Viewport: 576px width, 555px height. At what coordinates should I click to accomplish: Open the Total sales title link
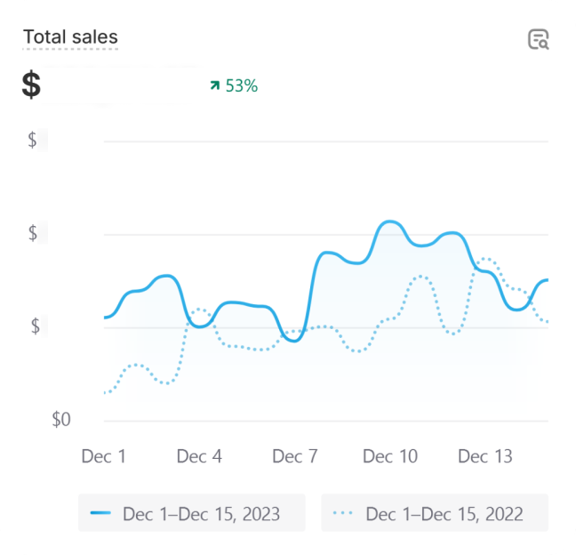pyautogui.click(x=70, y=37)
